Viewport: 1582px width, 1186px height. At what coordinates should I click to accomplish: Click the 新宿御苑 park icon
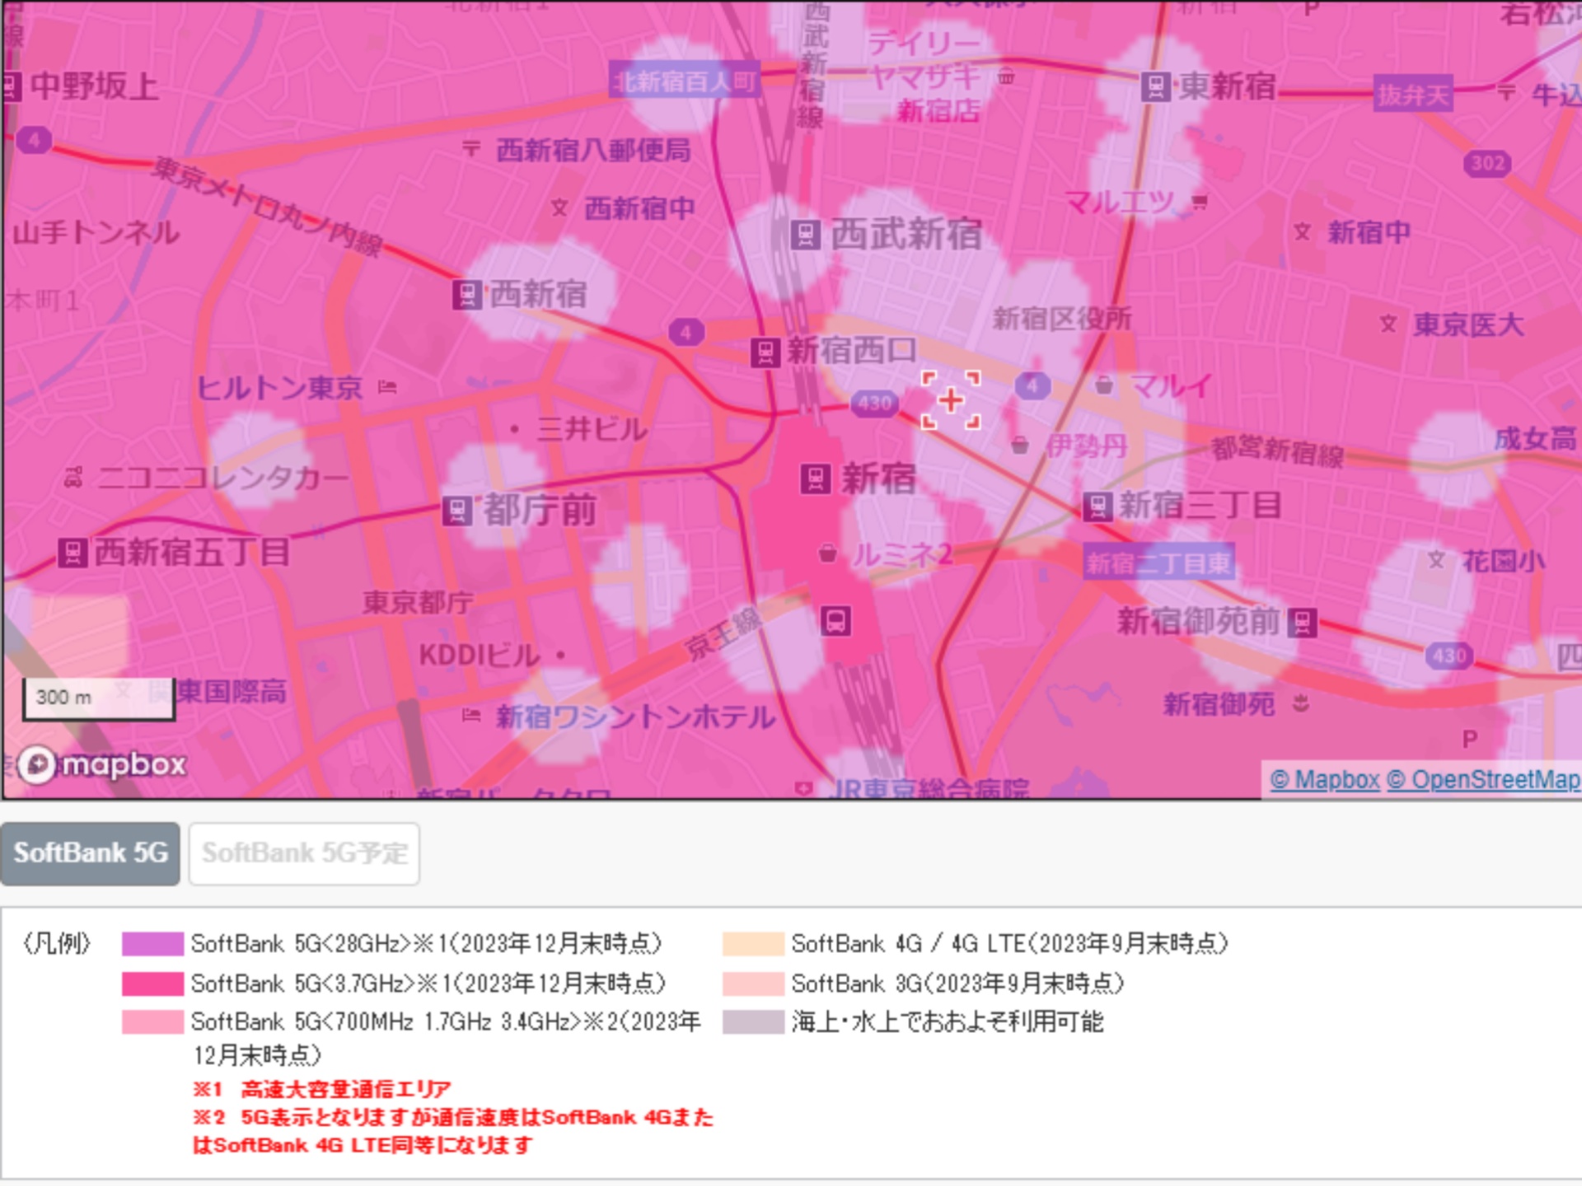click(1302, 703)
